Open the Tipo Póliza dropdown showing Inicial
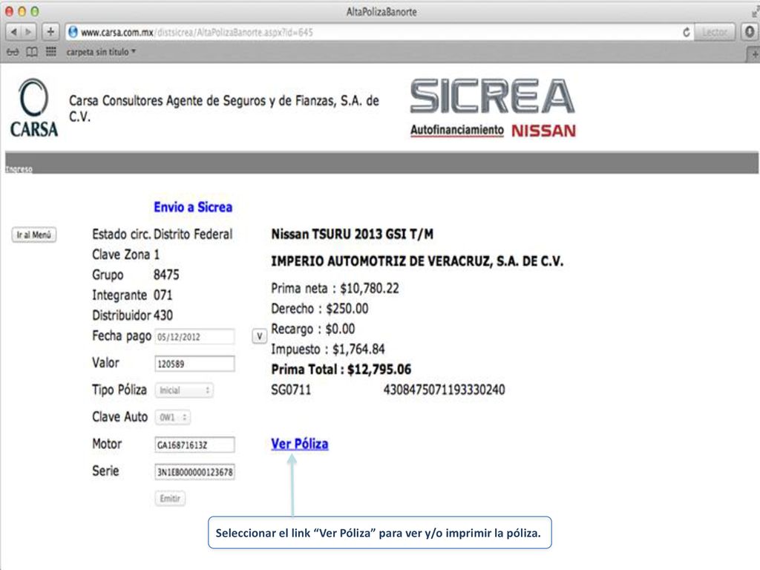This screenshot has width=760, height=570. pos(184,390)
